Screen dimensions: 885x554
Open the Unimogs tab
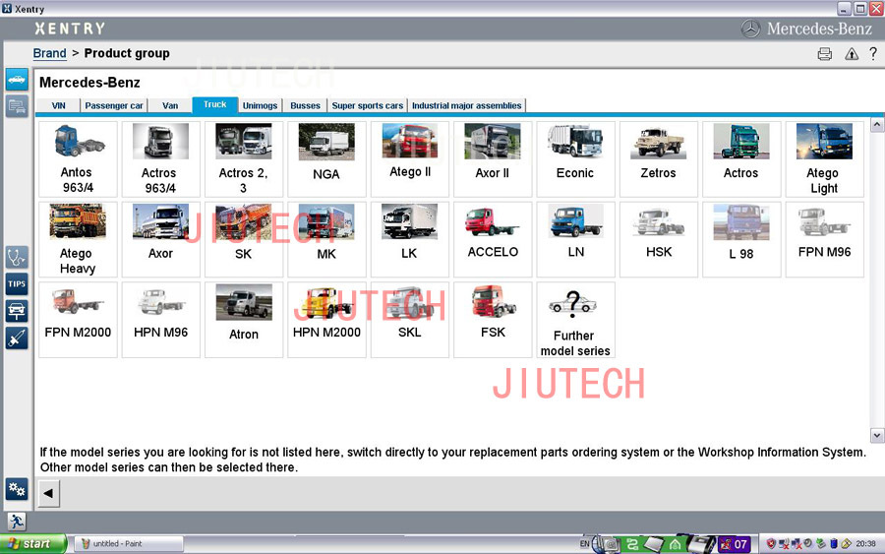tap(261, 105)
